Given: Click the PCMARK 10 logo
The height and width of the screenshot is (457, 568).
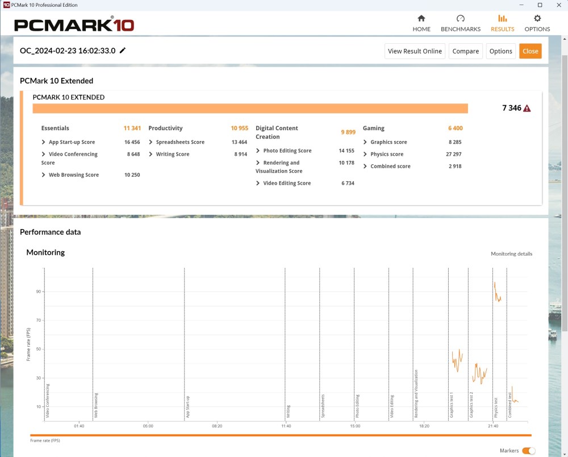Looking at the screenshot, I should pyautogui.click(x=74, y=24).
